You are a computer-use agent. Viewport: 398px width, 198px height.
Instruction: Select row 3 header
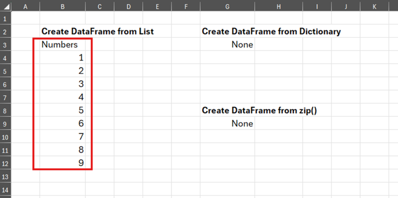[5, 45]
